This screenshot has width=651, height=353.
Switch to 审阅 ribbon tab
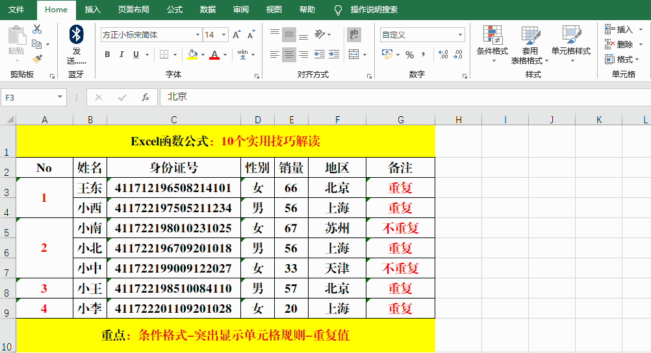pyautogui.click(x=241, y=10)
